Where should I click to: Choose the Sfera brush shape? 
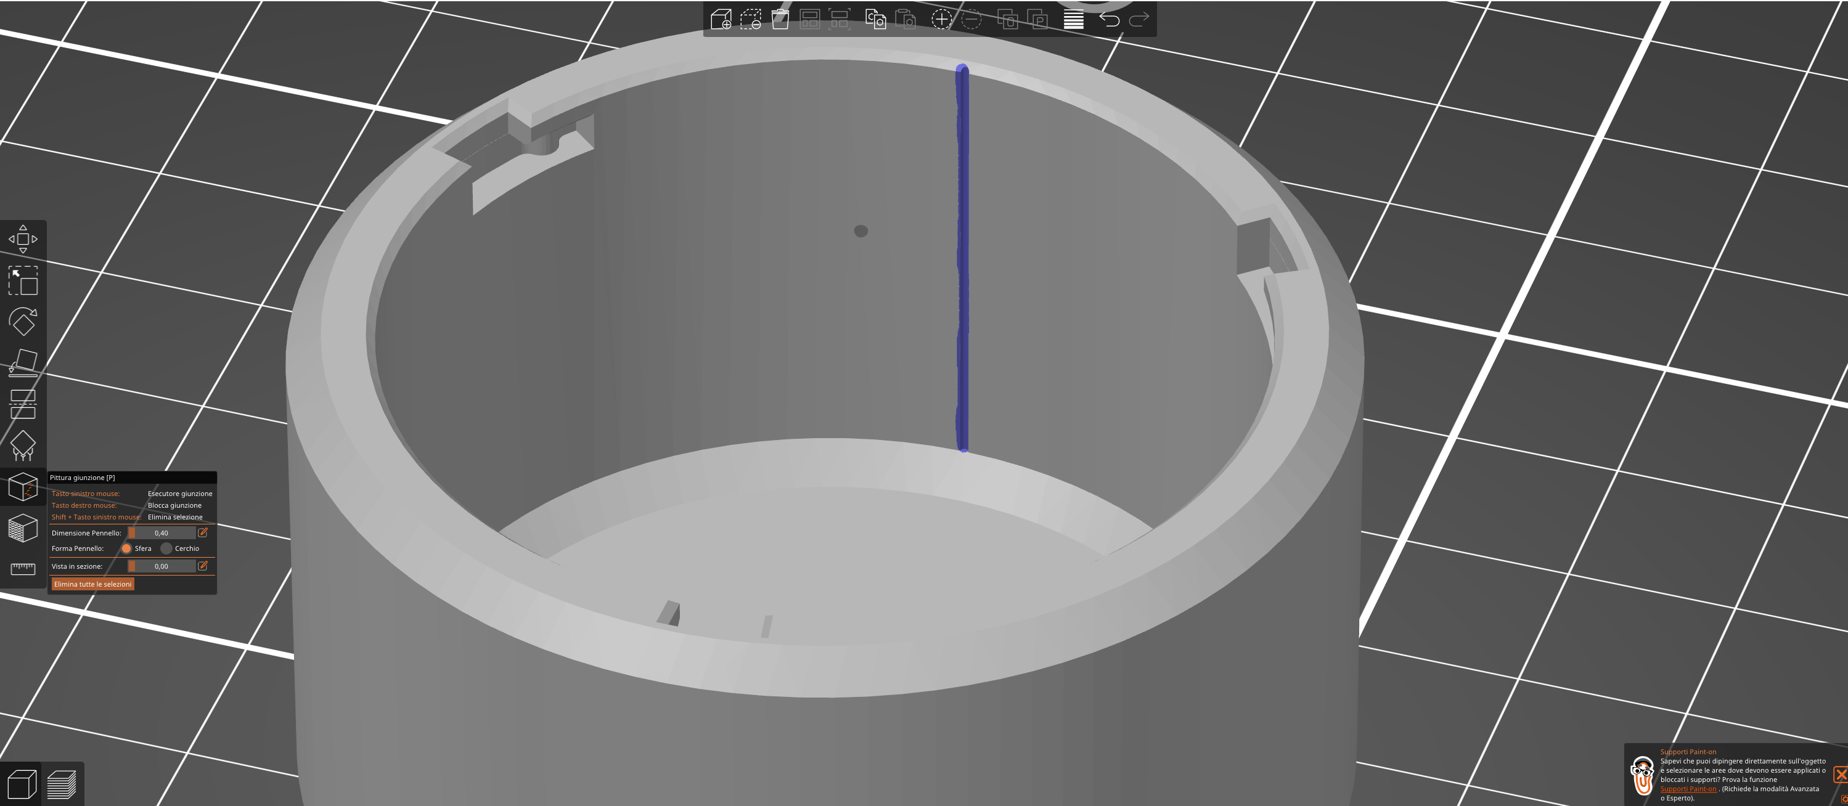tap(126, 548)
